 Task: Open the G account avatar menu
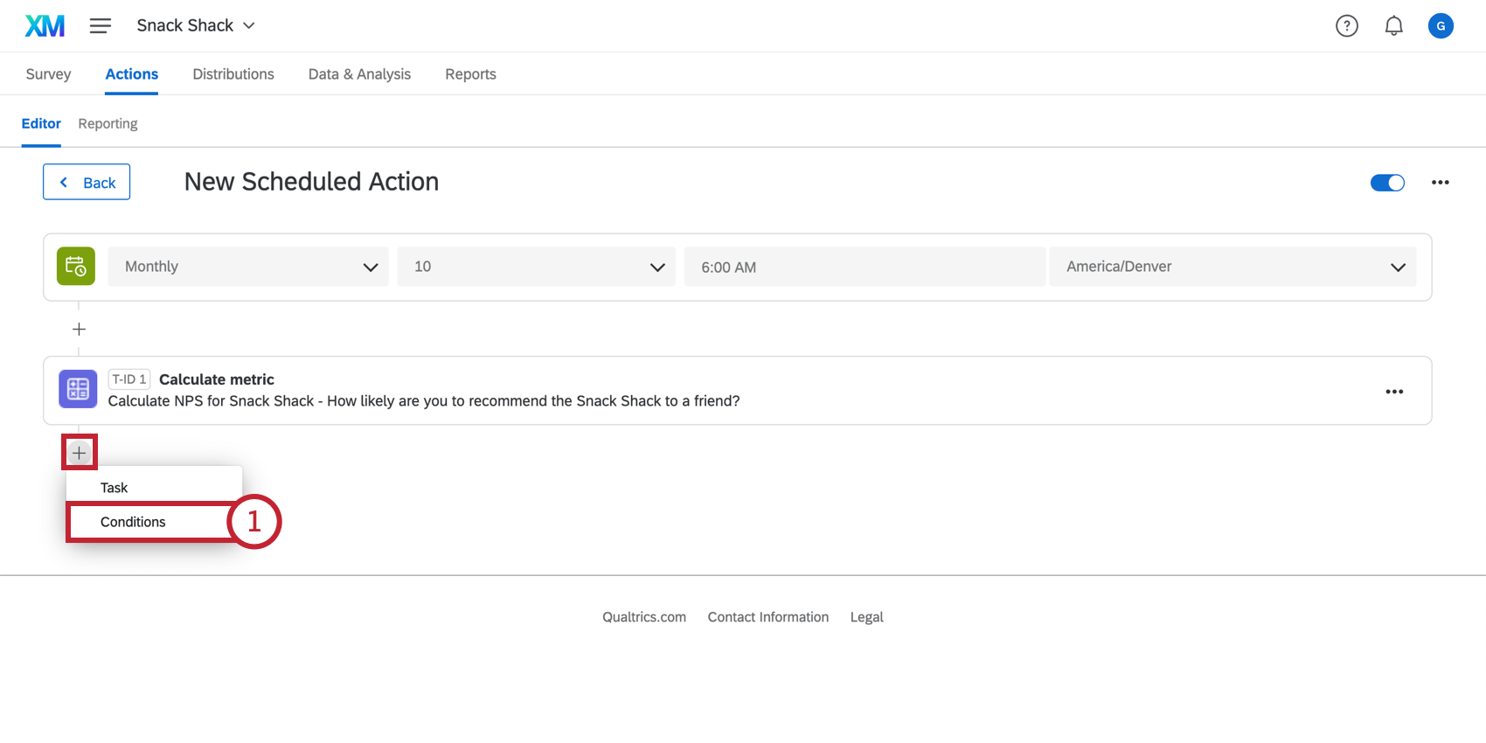tap(1441, 26)
